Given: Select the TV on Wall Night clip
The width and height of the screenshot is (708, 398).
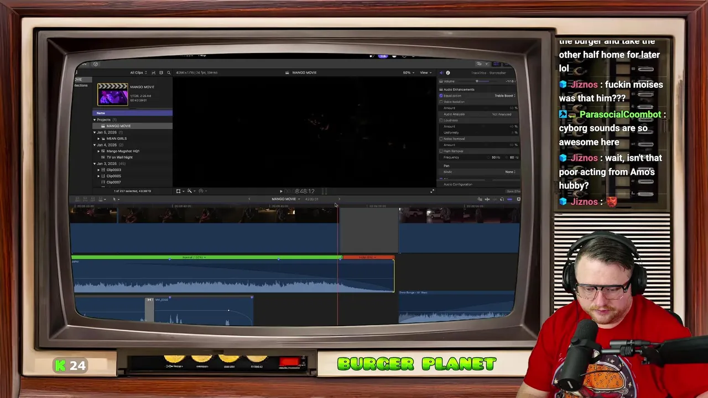Looking at the screenshot, I should pyautogui.click(x=119, y=158).
